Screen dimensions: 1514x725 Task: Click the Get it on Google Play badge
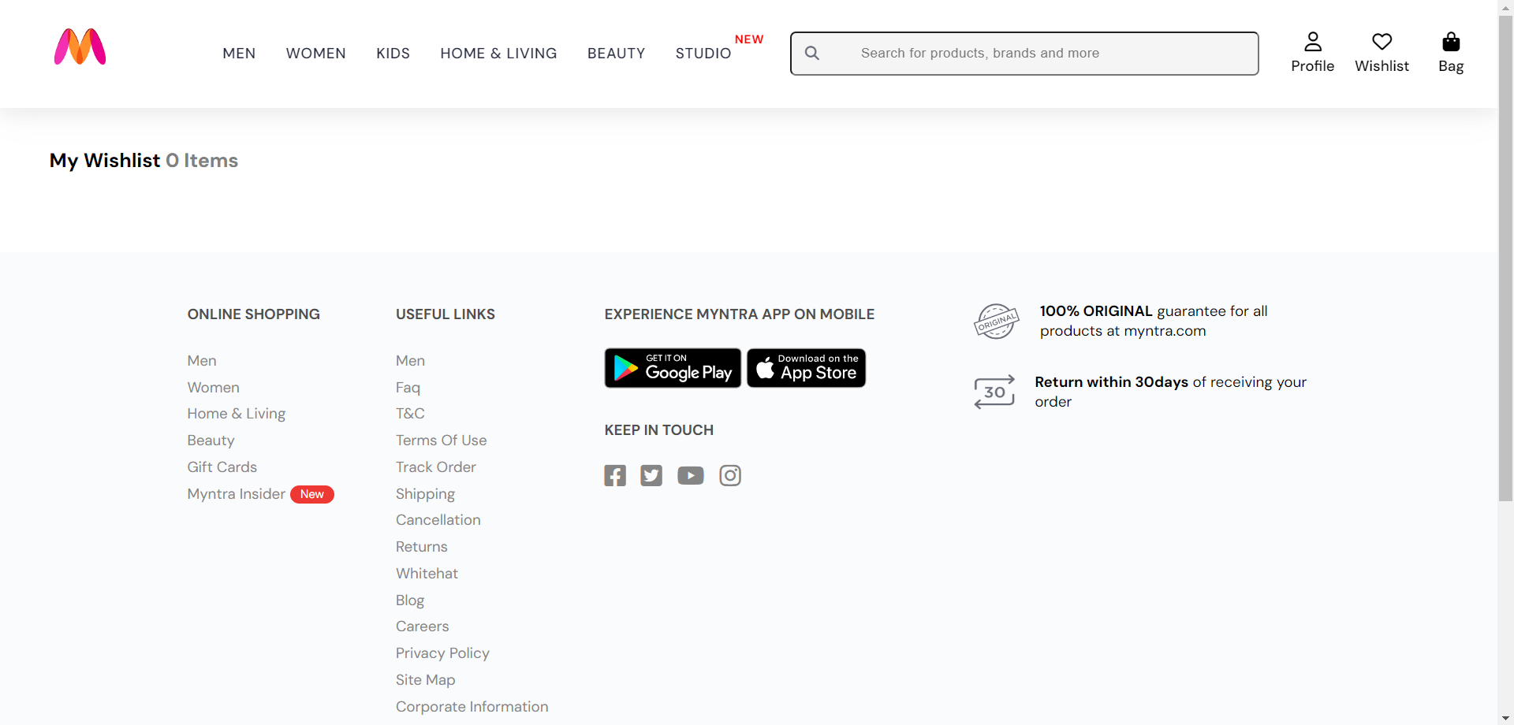672,367
